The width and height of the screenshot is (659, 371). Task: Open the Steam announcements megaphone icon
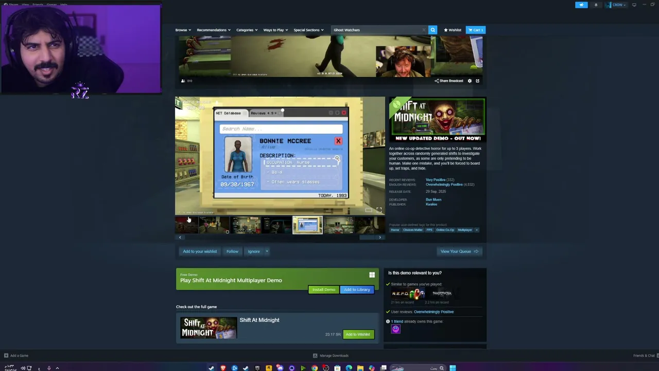coord(581,5)
